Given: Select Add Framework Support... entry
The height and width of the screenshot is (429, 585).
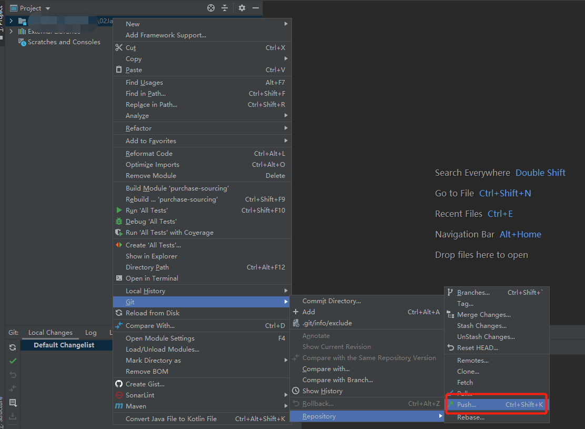Looking at the screenshot, I should pyautogui.click(x=202, y=35).
